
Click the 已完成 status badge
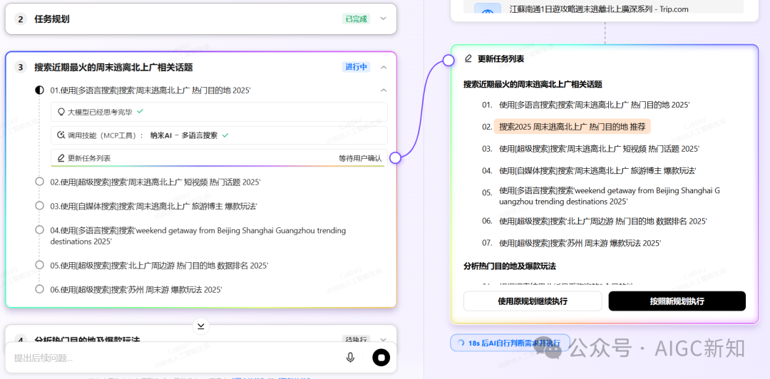click(x=356, y=19)
